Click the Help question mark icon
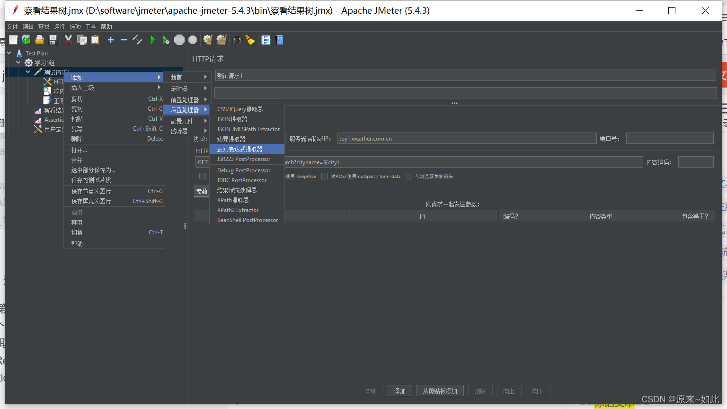 (x=280, y=40)
